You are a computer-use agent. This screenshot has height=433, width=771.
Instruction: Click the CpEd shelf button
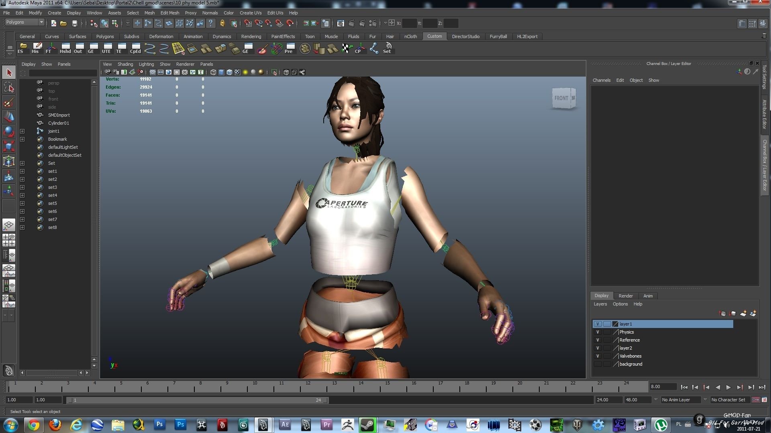point(136,48)
